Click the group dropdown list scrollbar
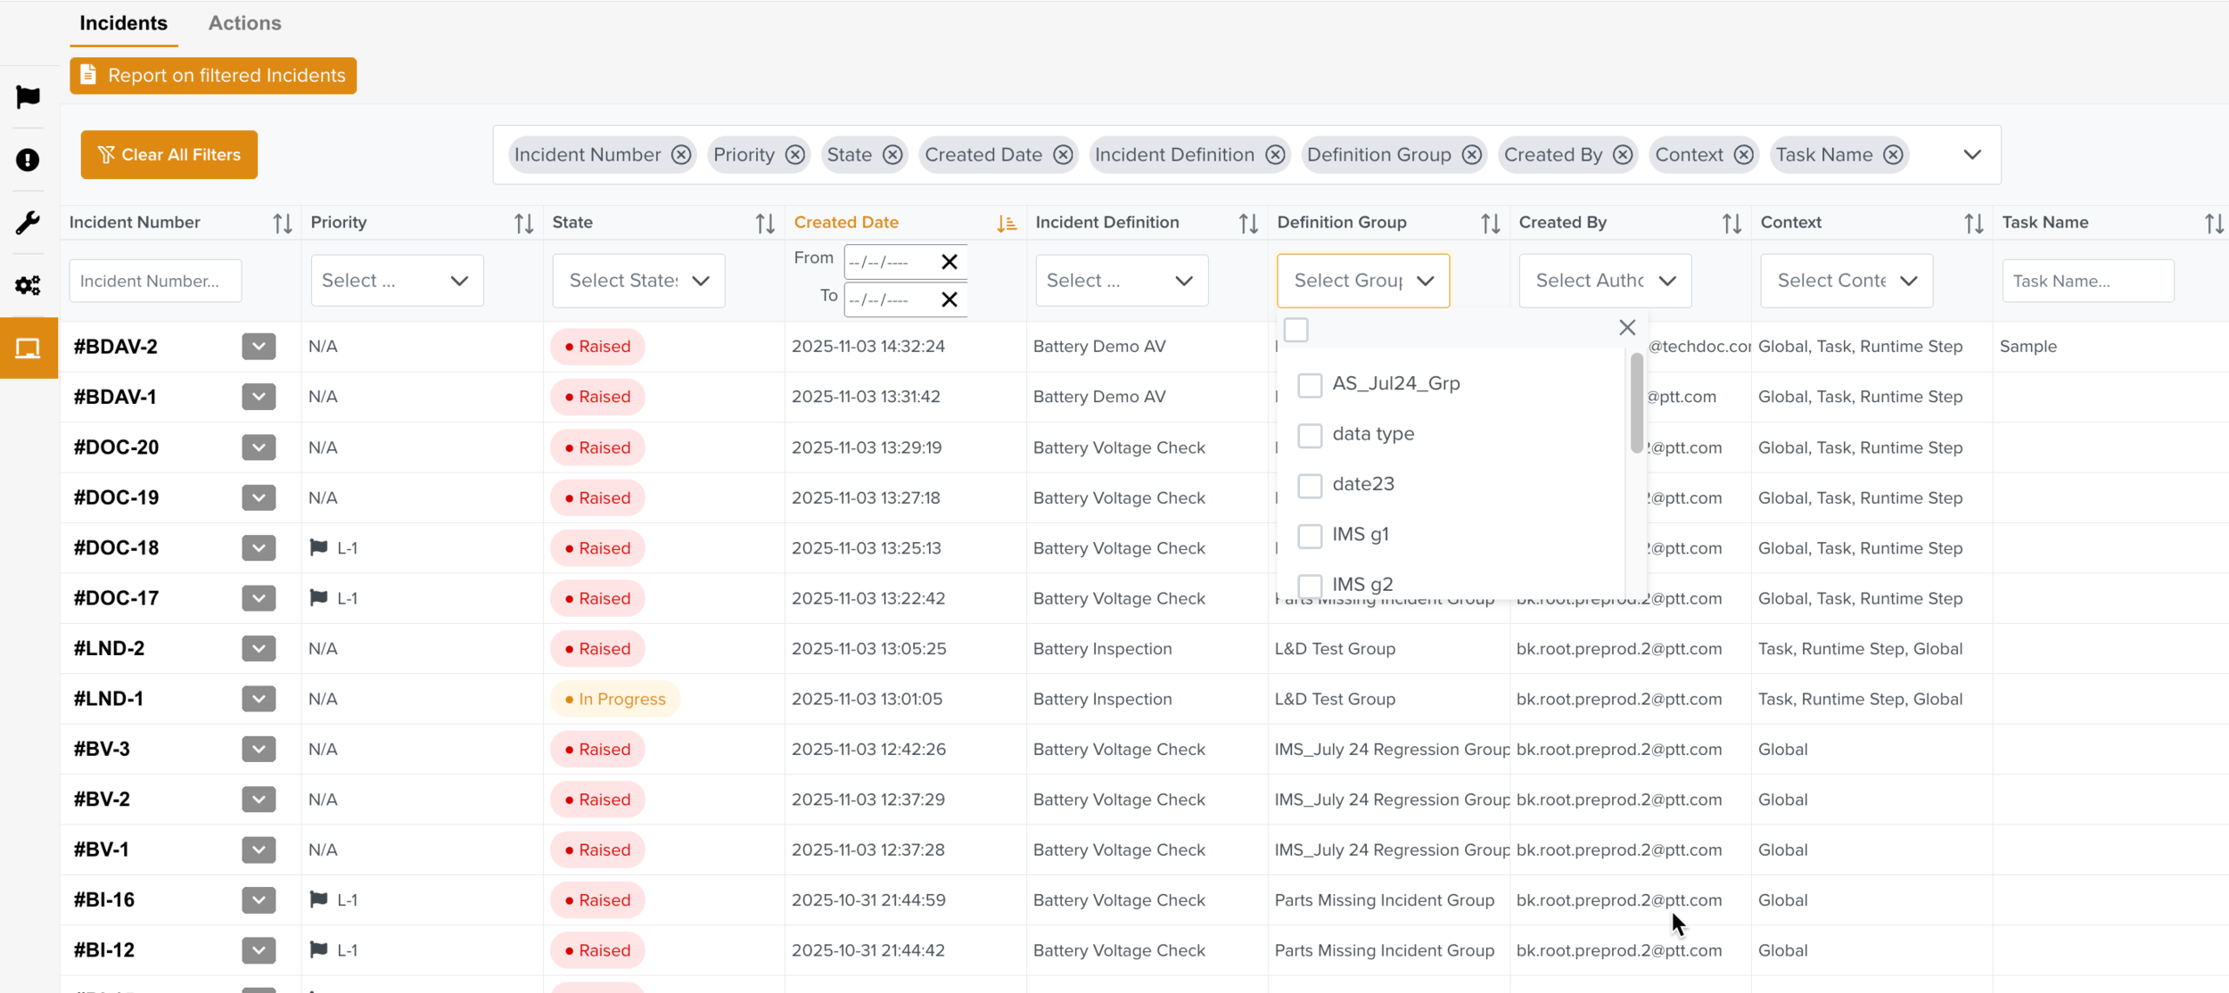 pyautogui.click(x=1636, y=403)
